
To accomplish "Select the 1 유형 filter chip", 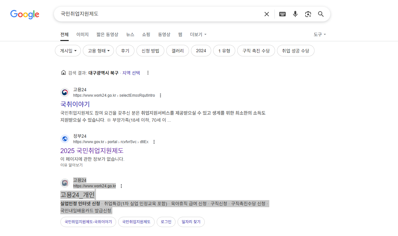I will pos(224,51).
